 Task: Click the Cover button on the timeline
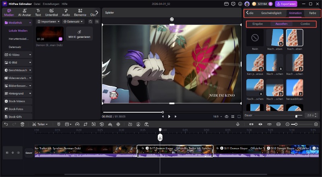point(29,153)
